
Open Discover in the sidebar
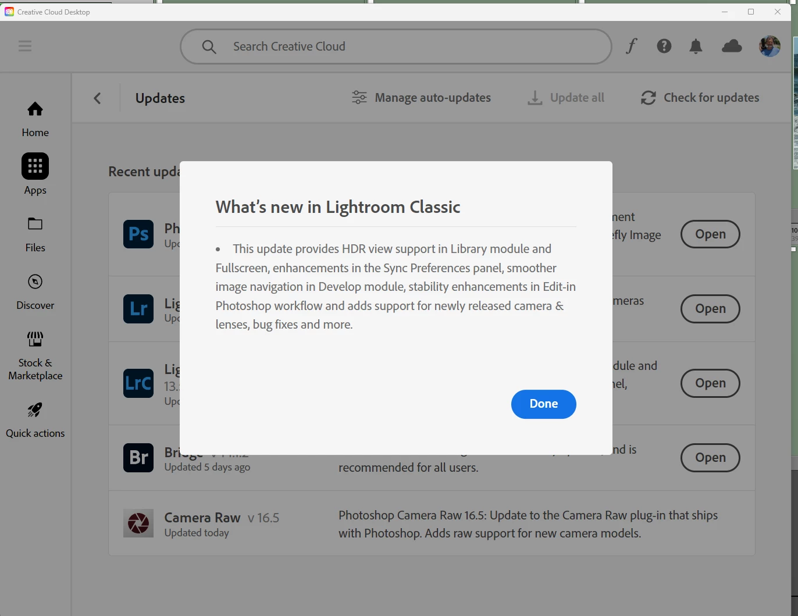click(35, 292)
